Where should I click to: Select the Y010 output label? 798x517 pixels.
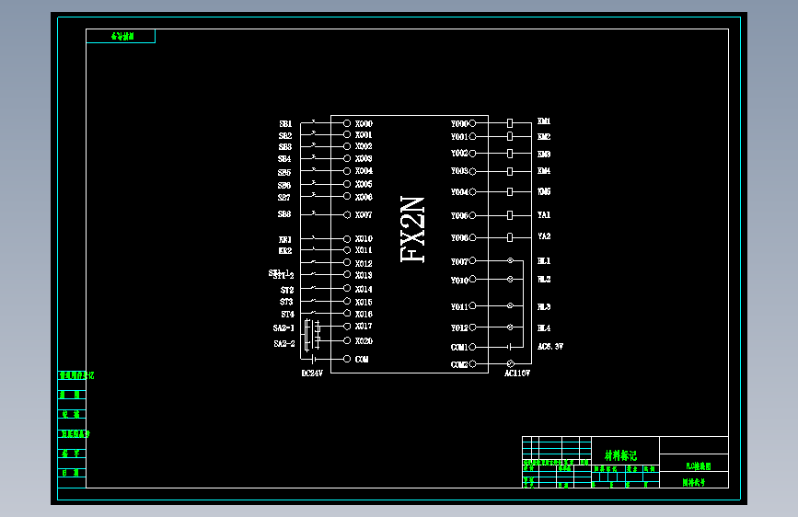coord(459,281)
